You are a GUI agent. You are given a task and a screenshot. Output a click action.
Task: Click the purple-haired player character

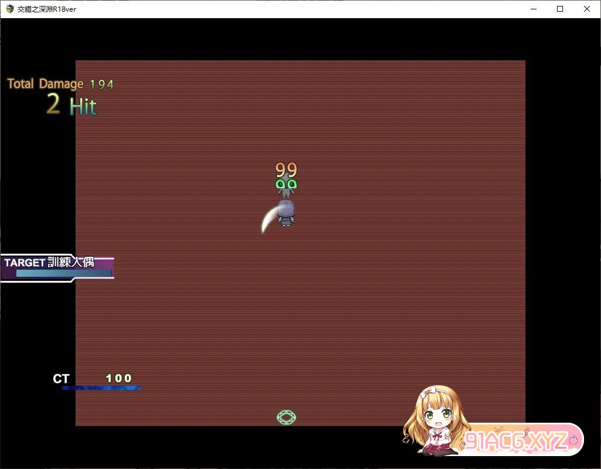(286, 212)
